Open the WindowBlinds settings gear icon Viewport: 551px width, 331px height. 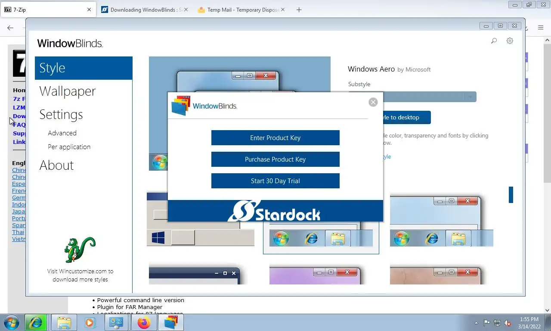click(510, 41)
